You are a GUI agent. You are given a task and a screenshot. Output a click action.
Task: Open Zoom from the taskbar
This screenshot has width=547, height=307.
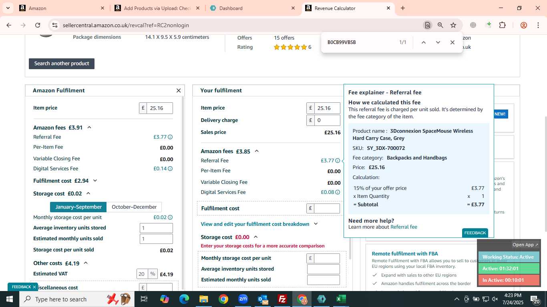tap(243, 299)
